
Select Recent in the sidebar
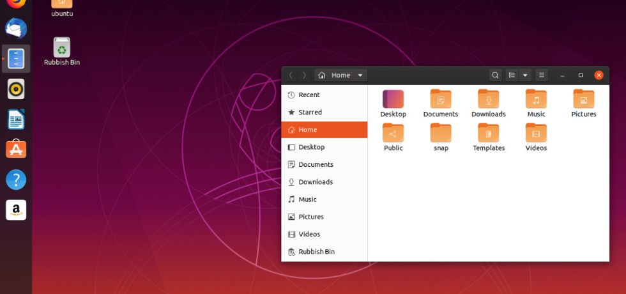pos(309,95)
